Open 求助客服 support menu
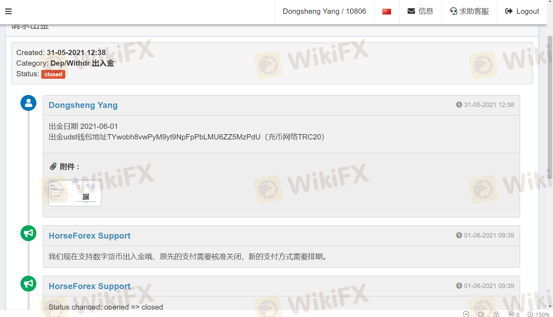 coord(469,11)
